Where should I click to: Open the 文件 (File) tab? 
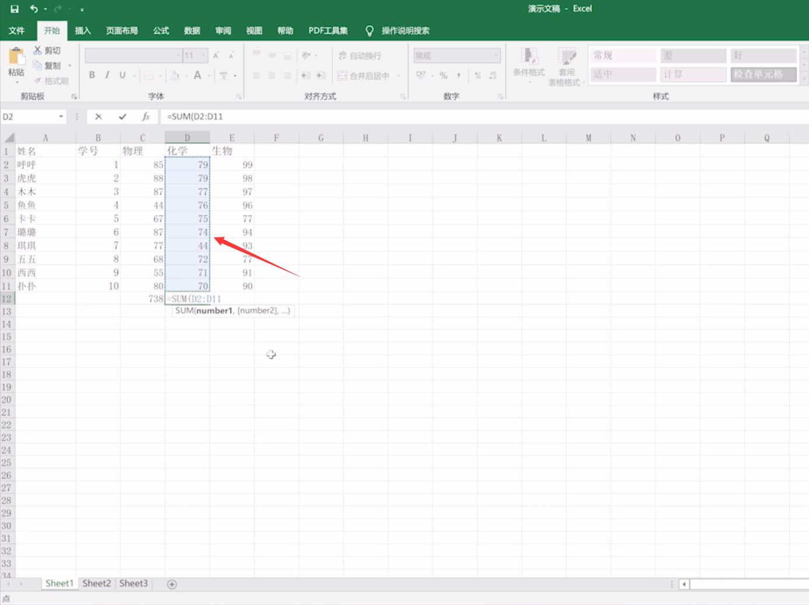pos(16,30)
